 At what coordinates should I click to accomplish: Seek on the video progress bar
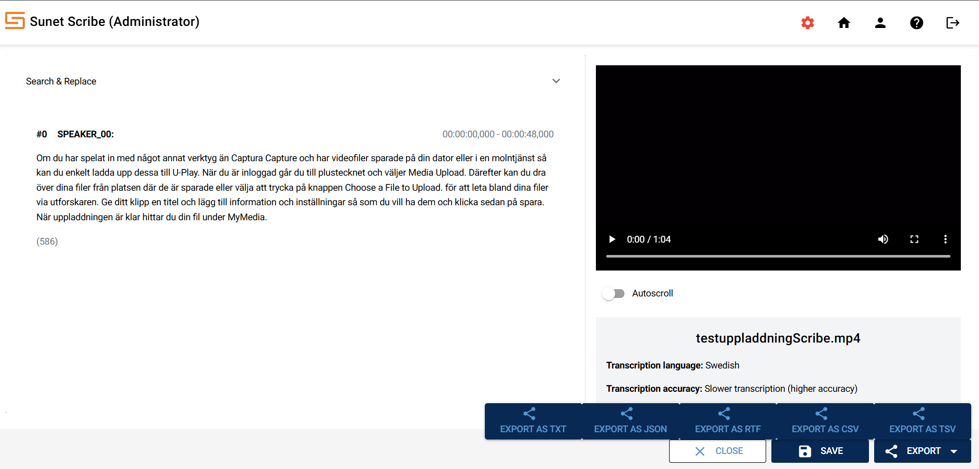(x=778, y=256)
